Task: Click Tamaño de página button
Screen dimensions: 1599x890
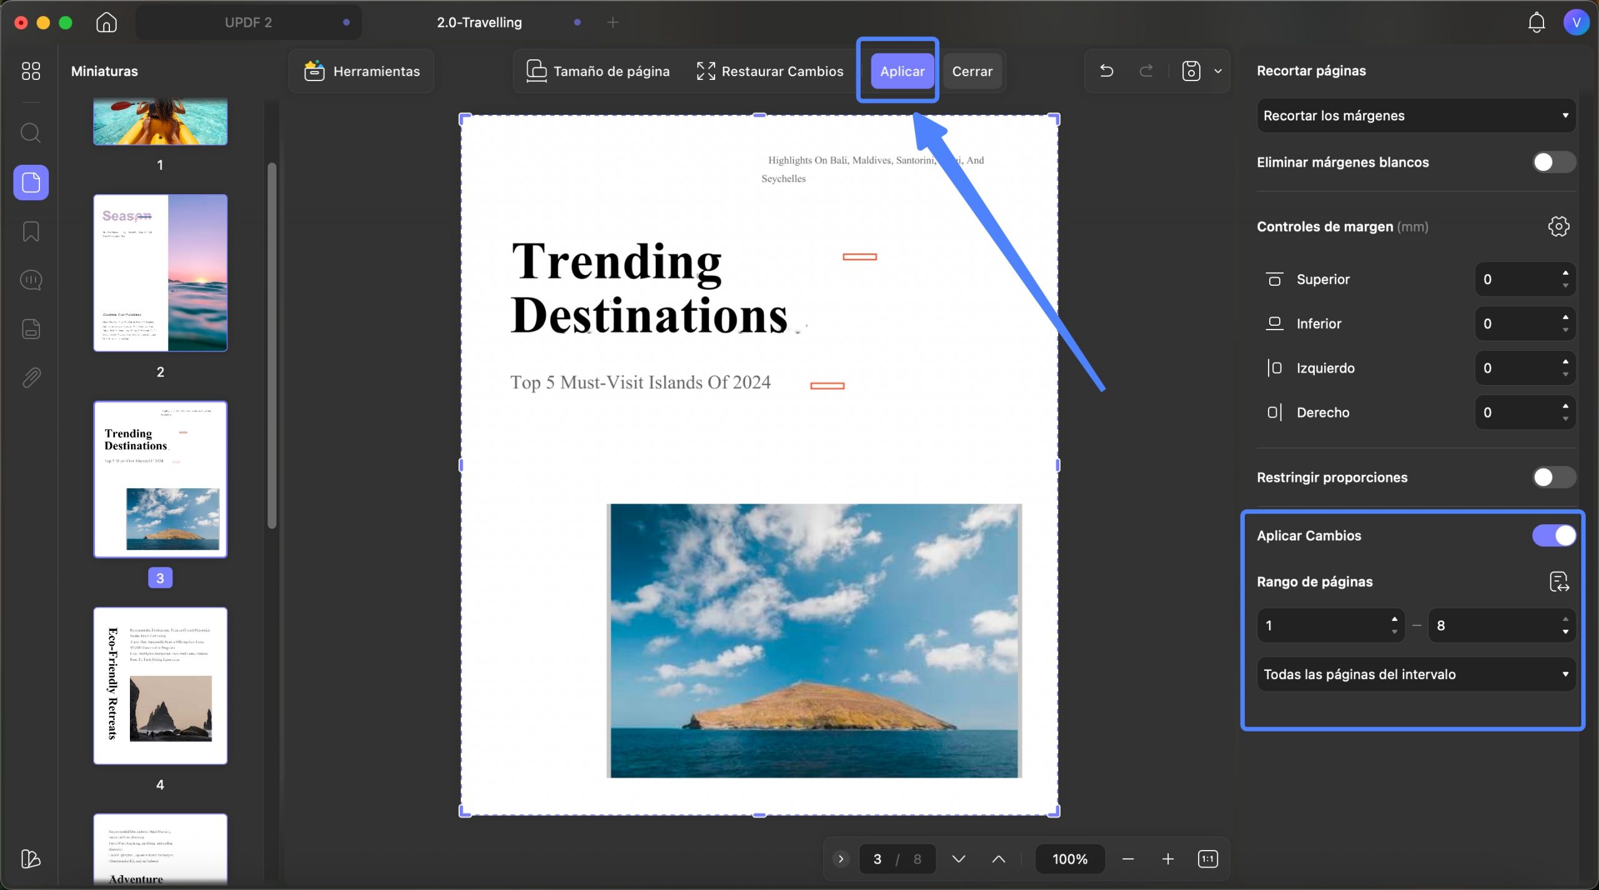Action: (598, 71)
